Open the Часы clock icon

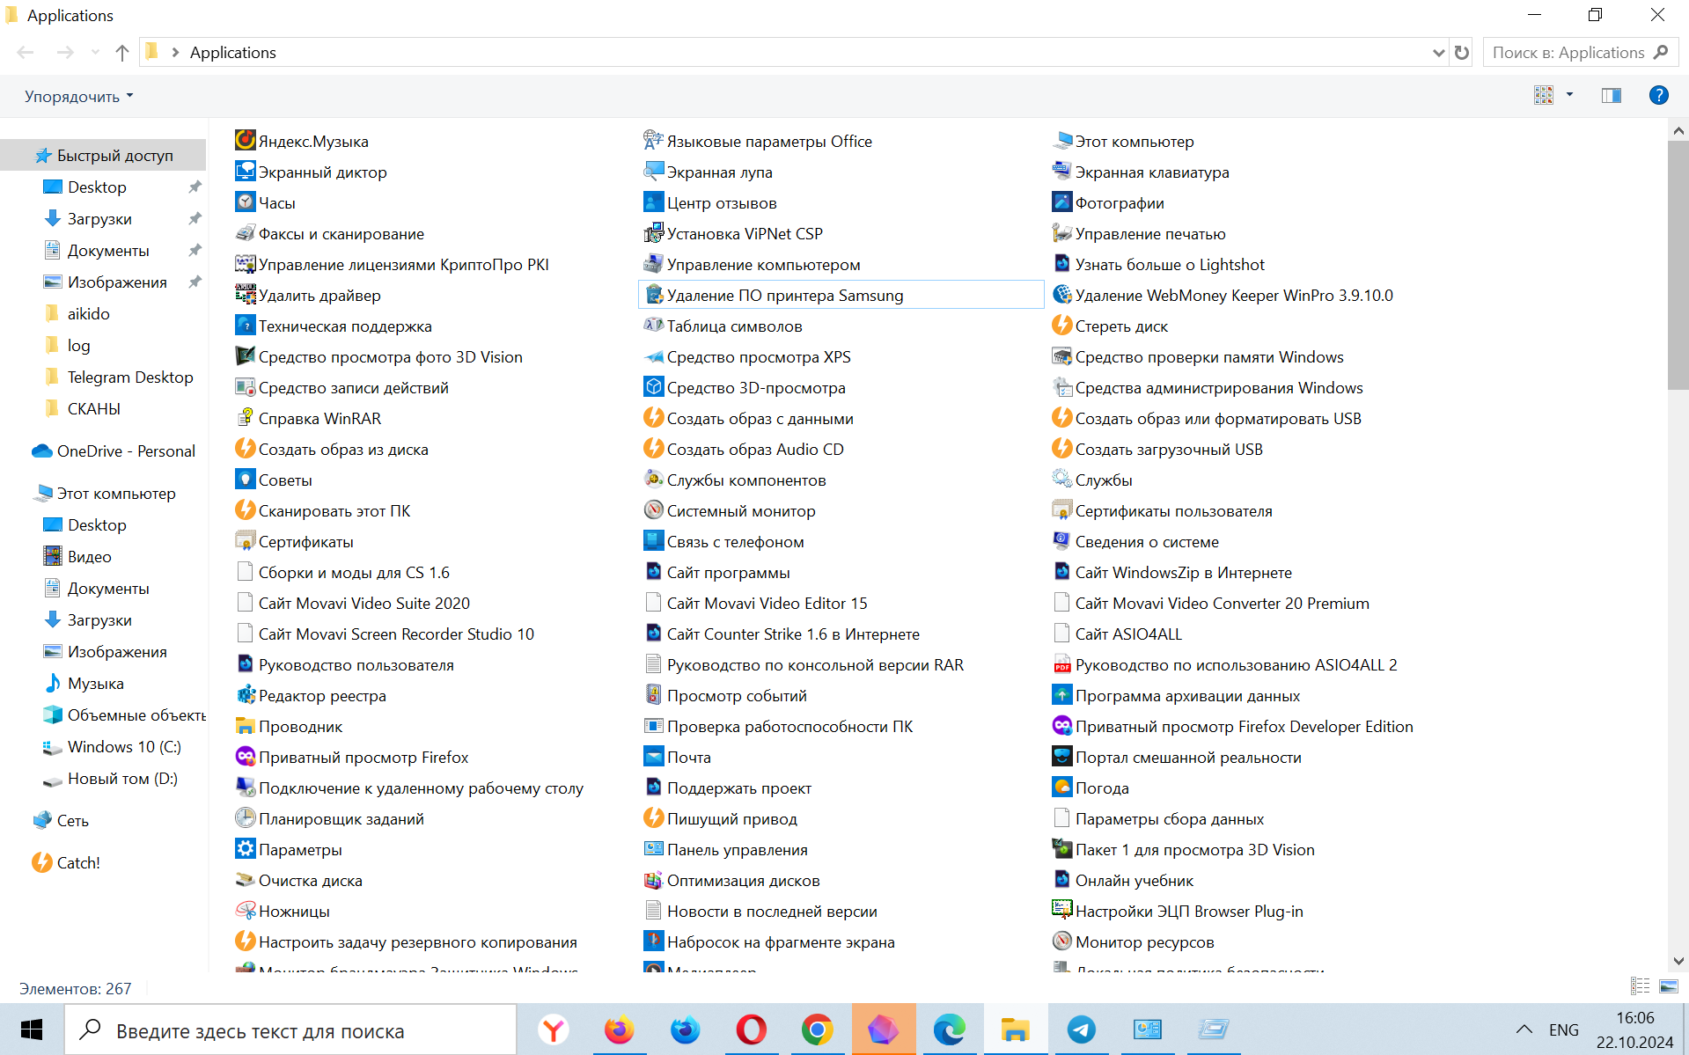[246, 201]
